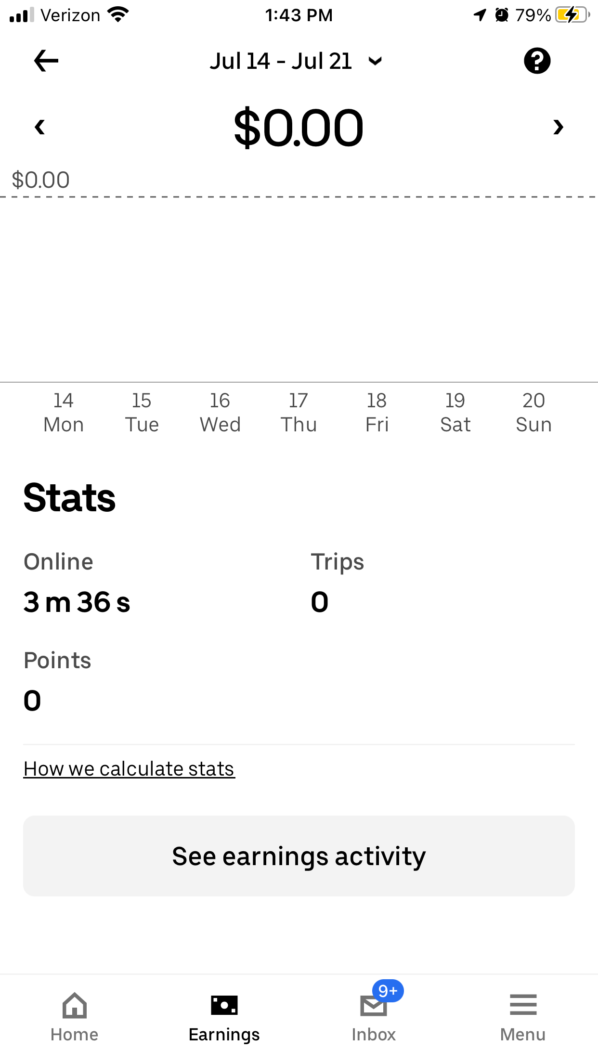598x1063 pixels.
Task: Open How we calculate stats link
Action: click(129, 769)
